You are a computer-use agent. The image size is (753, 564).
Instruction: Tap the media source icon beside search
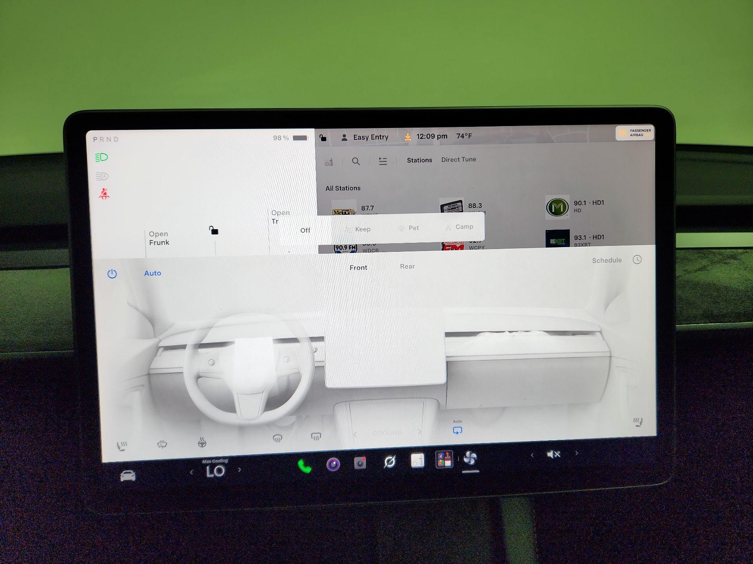click(329, 162)
